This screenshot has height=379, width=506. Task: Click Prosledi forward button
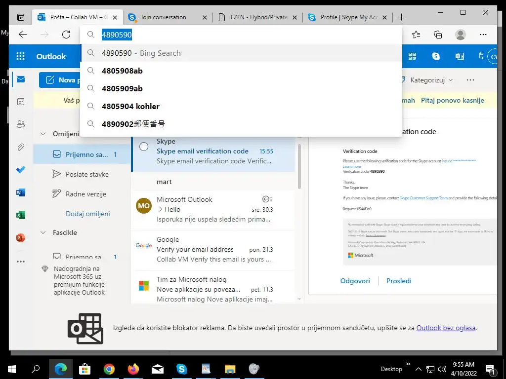point(399,281)
